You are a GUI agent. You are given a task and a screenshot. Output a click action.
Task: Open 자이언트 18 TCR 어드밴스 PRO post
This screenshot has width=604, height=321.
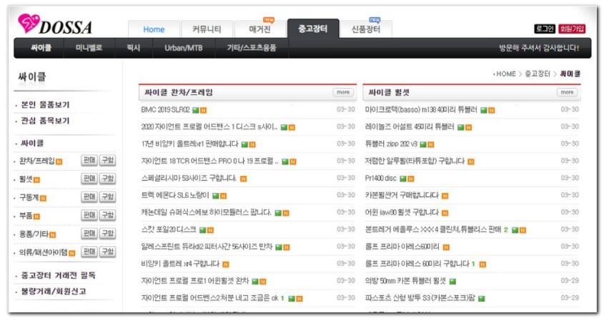[x=209, y=161]
